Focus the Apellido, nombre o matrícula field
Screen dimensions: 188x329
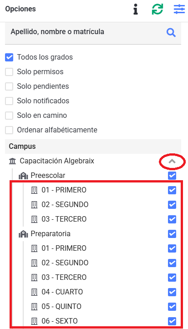[x=93, y=33]
